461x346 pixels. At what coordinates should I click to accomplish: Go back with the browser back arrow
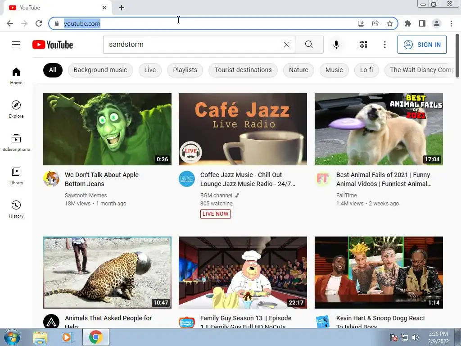tap(10, 23)
